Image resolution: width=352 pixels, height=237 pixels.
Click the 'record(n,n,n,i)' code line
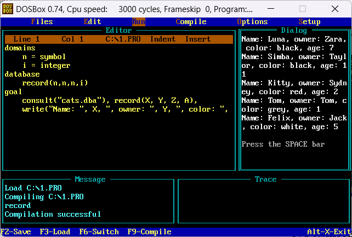tap(55, 83)
